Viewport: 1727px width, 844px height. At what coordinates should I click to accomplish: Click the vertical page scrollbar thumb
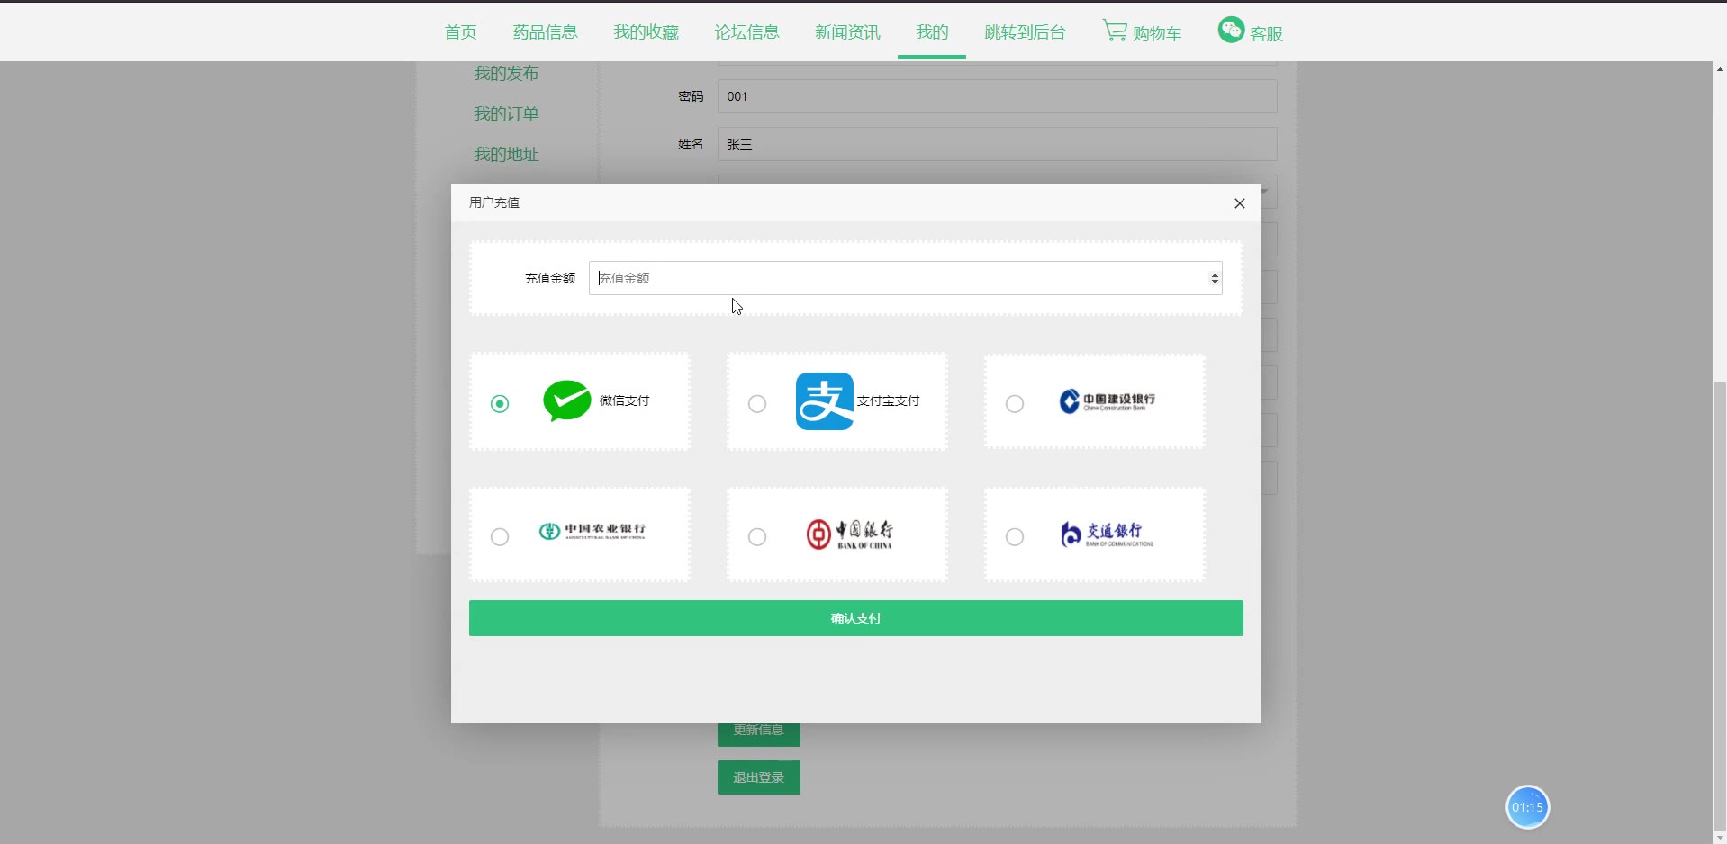pyautogui.click(x=1720, y=606)
